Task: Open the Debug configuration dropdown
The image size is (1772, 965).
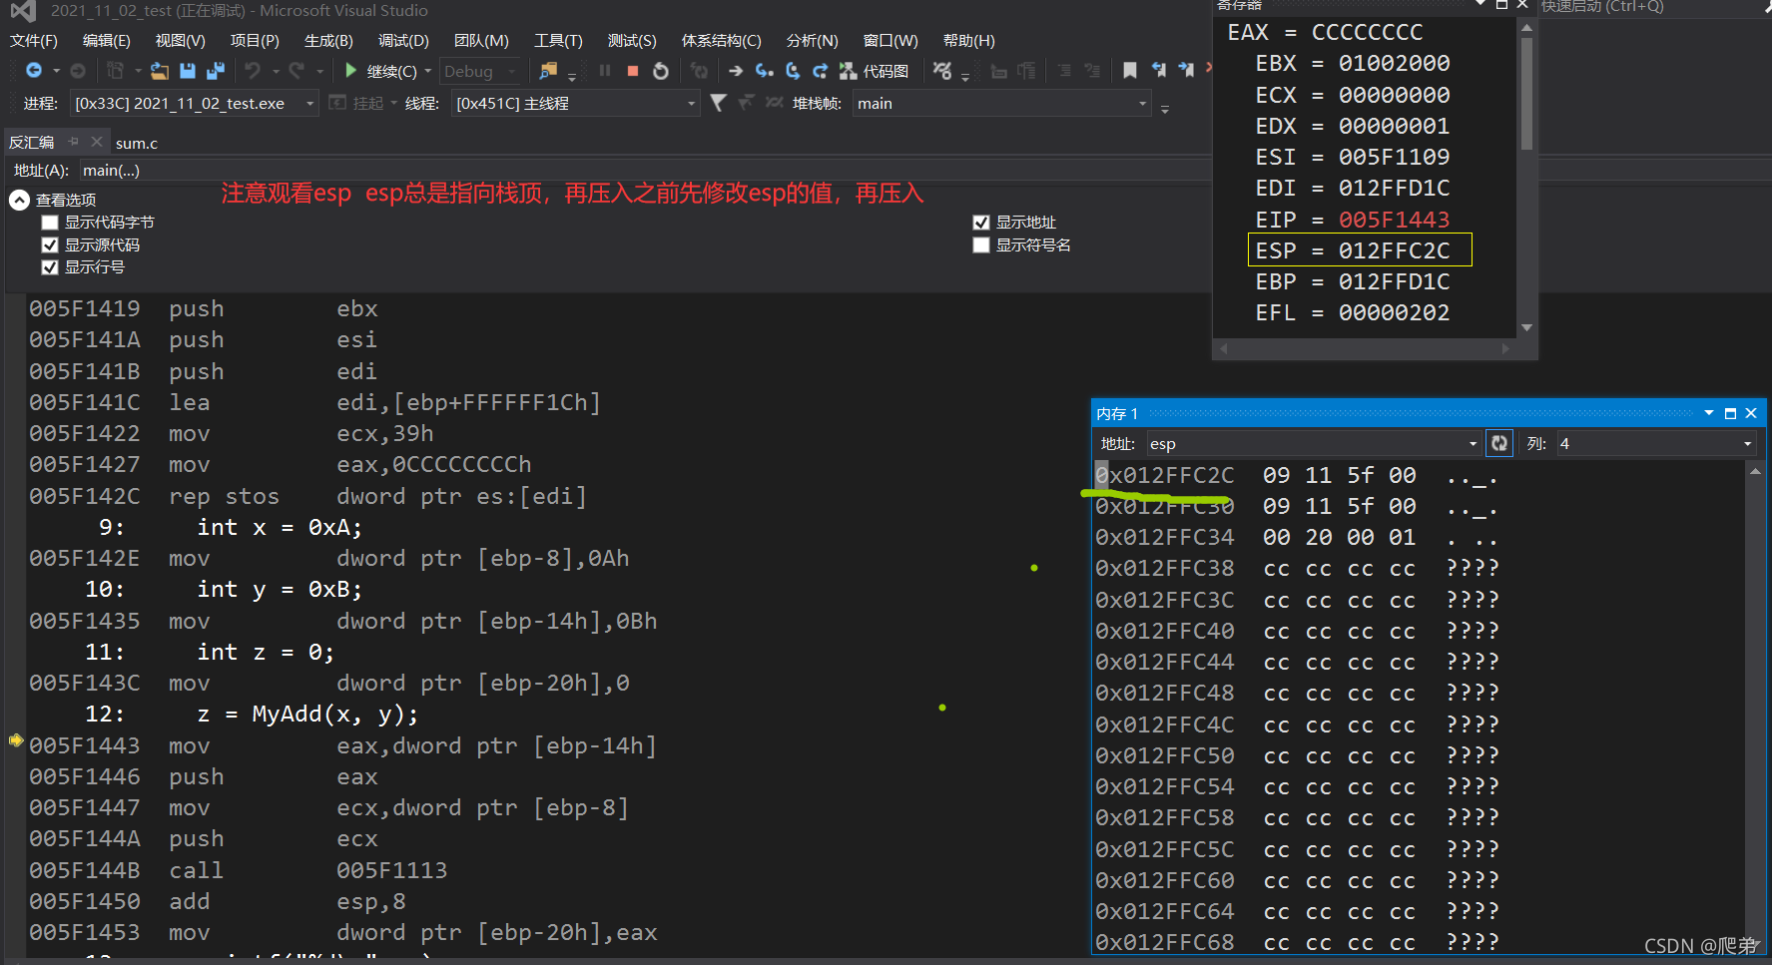Action: tap(481, 71)
